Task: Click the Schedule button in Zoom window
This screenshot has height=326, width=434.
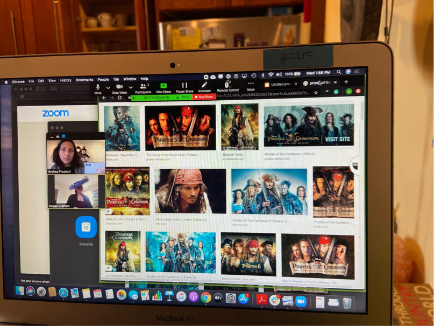Action: [x=86, y=231]
